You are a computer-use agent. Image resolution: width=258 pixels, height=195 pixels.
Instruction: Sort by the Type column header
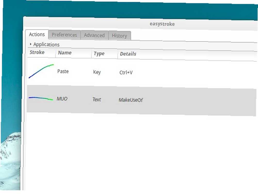pos(104,54)
